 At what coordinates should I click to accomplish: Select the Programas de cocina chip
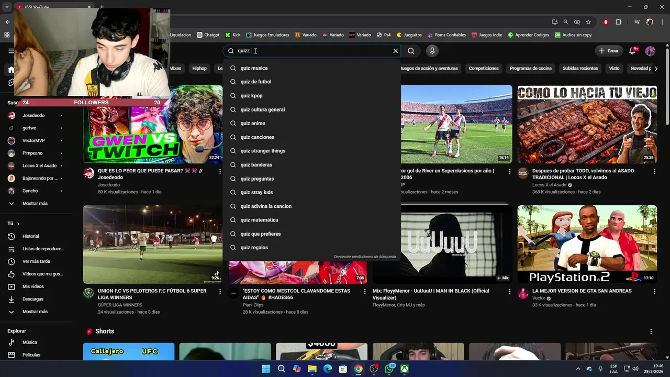[x=530, y=68]
